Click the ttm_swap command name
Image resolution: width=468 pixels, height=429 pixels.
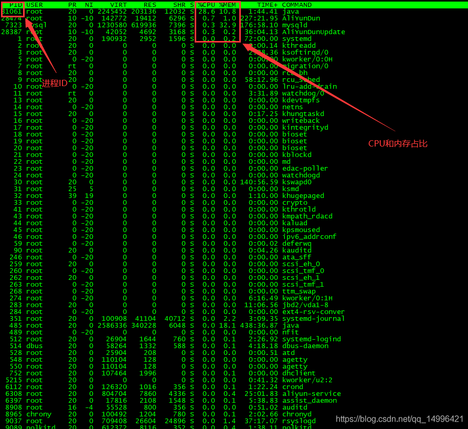(x=299, y=291)
